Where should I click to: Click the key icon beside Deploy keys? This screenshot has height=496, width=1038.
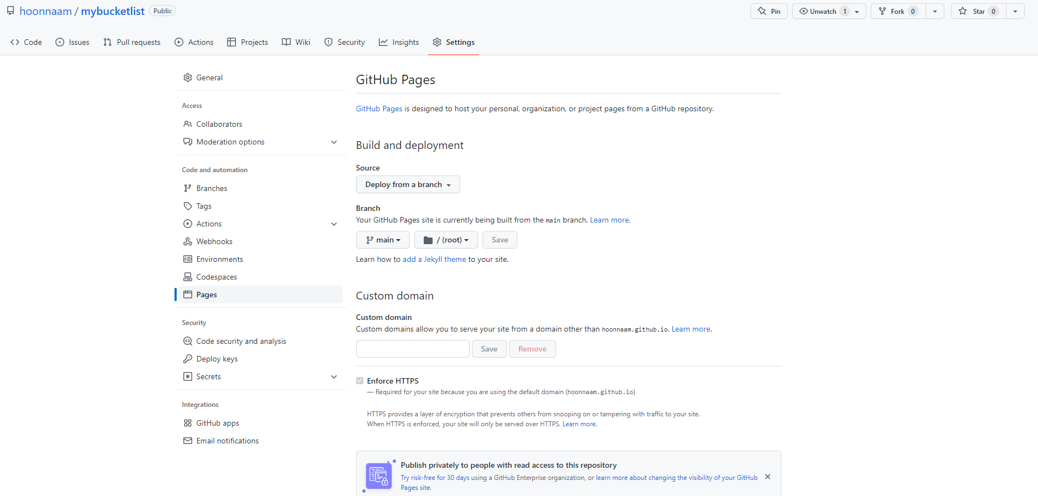tap(188, 359)
